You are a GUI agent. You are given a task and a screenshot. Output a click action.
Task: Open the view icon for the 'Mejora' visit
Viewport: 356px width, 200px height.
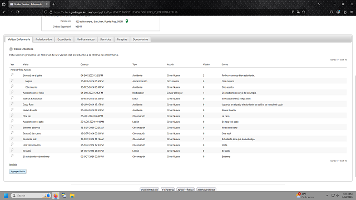[x=12, y=81]
